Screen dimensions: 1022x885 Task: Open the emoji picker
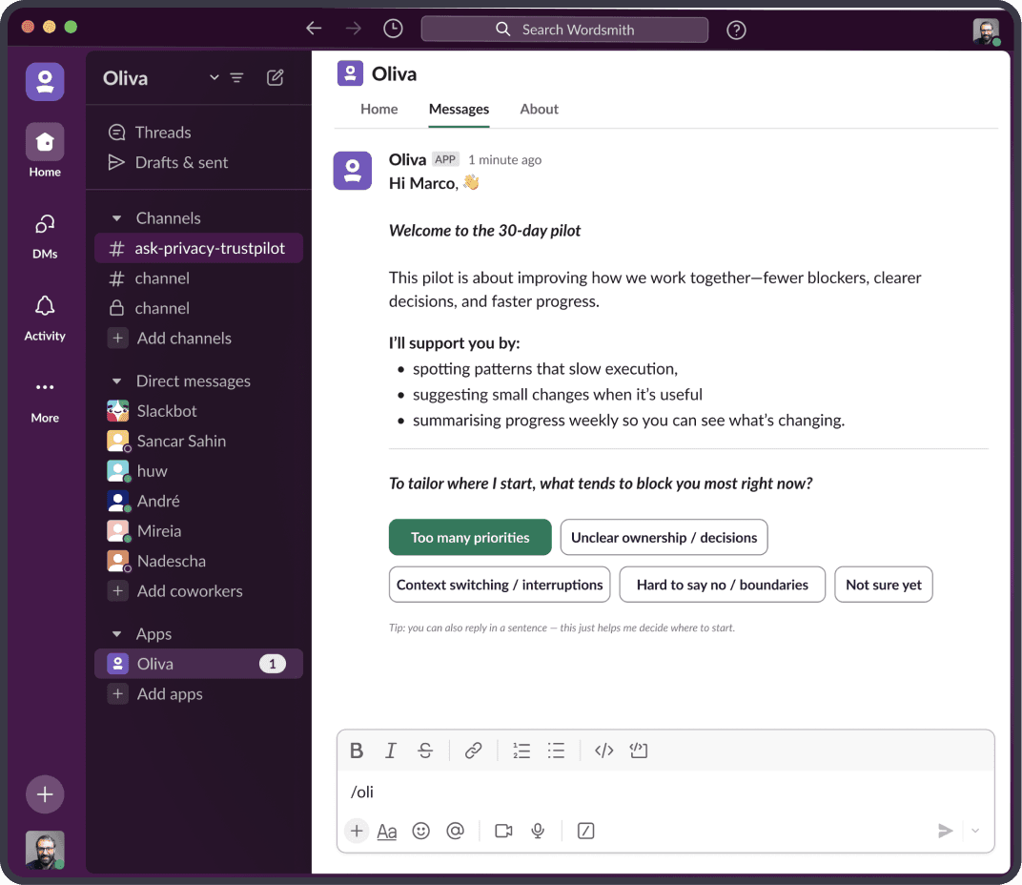[420, 831]
